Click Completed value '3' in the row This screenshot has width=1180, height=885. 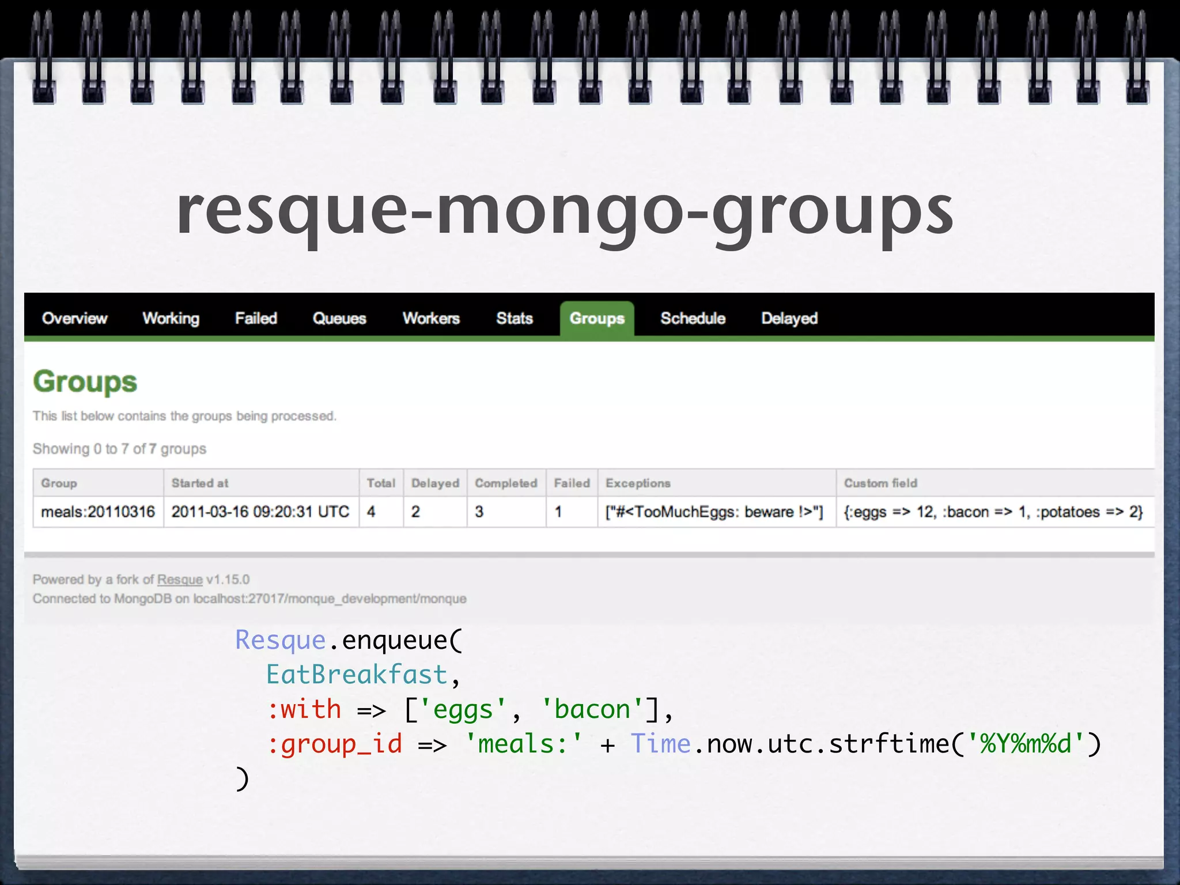[506, 512]
